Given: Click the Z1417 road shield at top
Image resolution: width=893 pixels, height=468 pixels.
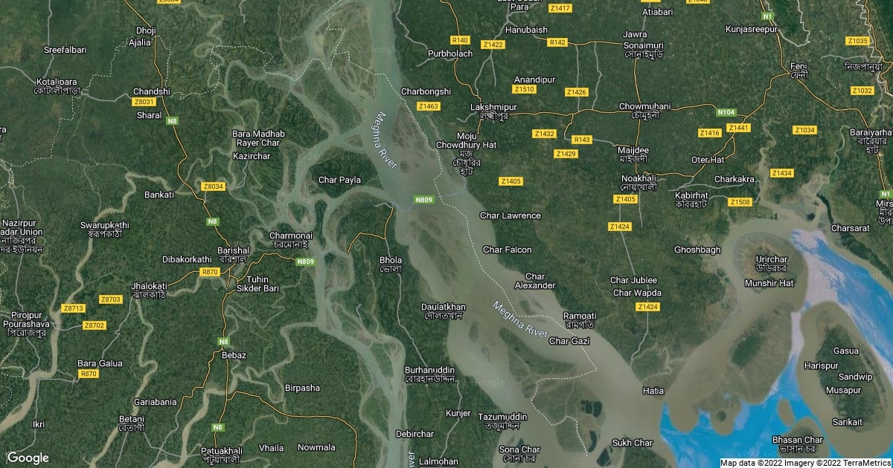Looking at the screenshot, I should (x=559, y=7).
